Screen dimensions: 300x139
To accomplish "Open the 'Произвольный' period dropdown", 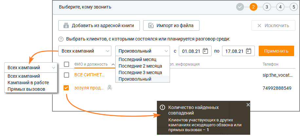I will pyautogui.click(x=142, y=51).
